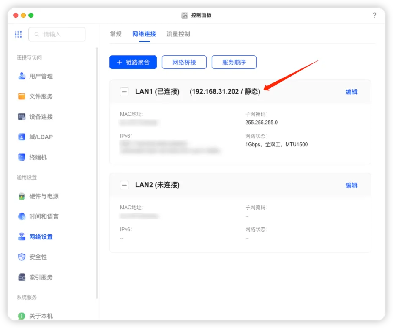Image resolution: width=393 pixels, height=328 pixels.
Task: Click the 服务顺序 button
Action: click(234, 62)
